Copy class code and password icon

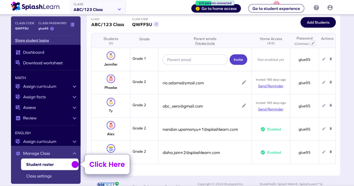click(73, 25)
